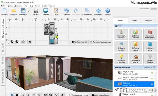The image size is (158, 96).
Task: Open the Вид панели Обычный selector
Action: point(153,9)
